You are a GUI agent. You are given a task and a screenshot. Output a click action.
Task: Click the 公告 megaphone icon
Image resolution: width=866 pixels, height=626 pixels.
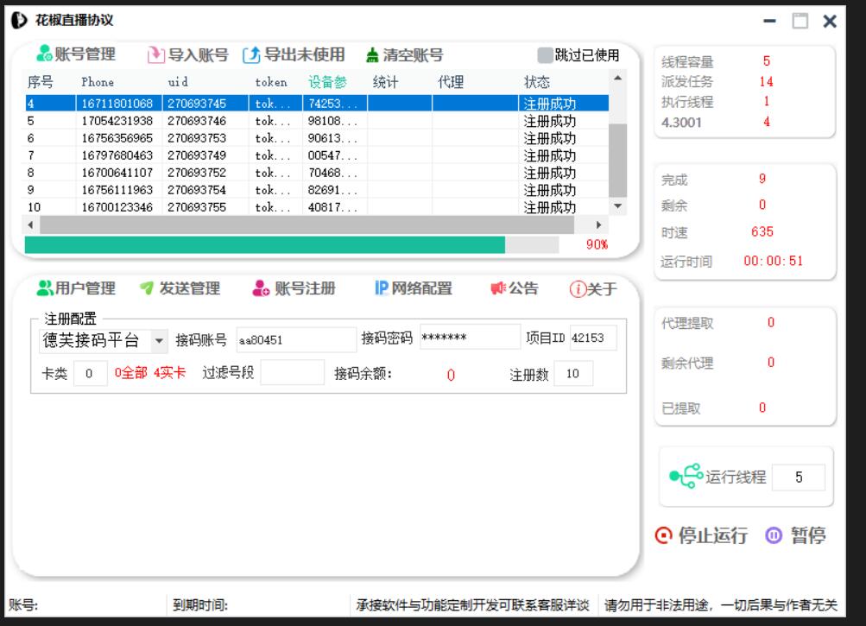click(x=498, y=288)
